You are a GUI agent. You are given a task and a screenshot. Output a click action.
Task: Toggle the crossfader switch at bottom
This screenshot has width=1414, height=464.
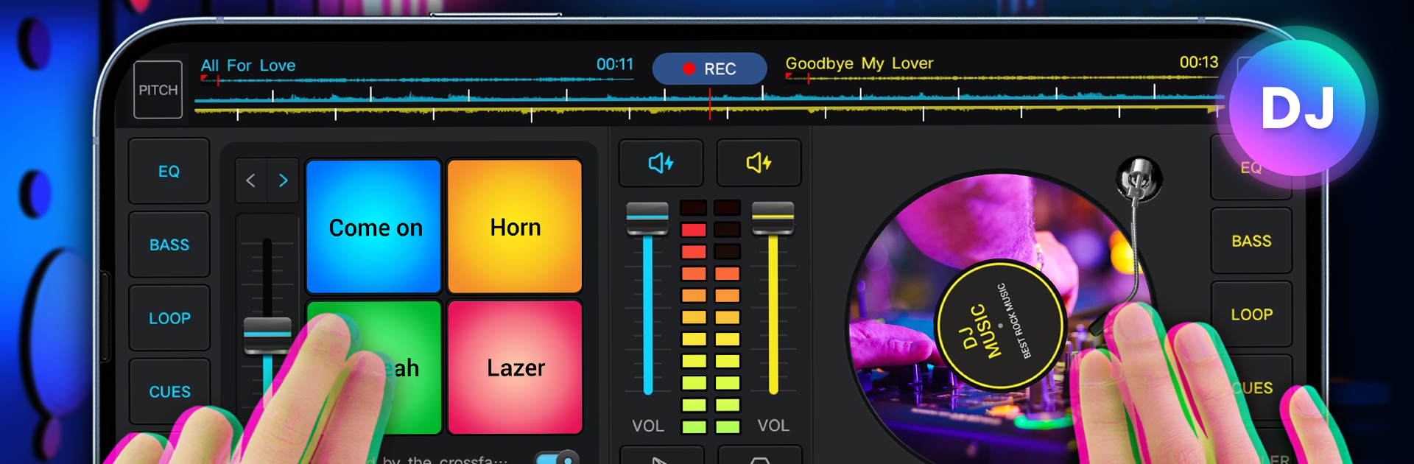(557, 458)
